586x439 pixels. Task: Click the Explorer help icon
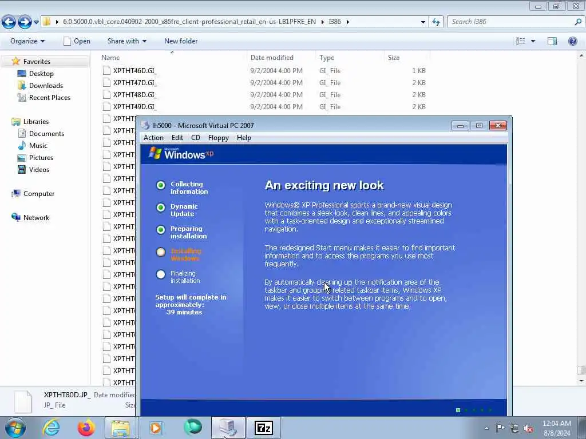[x=572, y=41]
